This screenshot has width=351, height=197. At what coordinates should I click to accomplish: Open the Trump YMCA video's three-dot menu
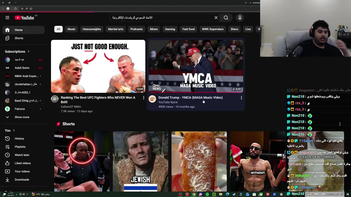[241, 98]
